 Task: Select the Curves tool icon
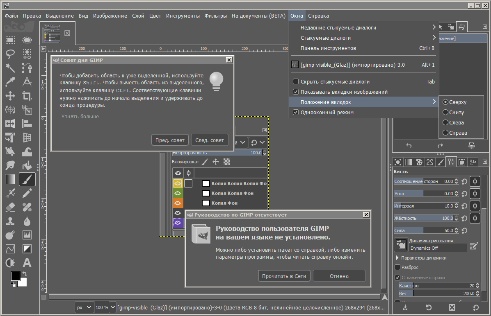click(x=10, y=249)
